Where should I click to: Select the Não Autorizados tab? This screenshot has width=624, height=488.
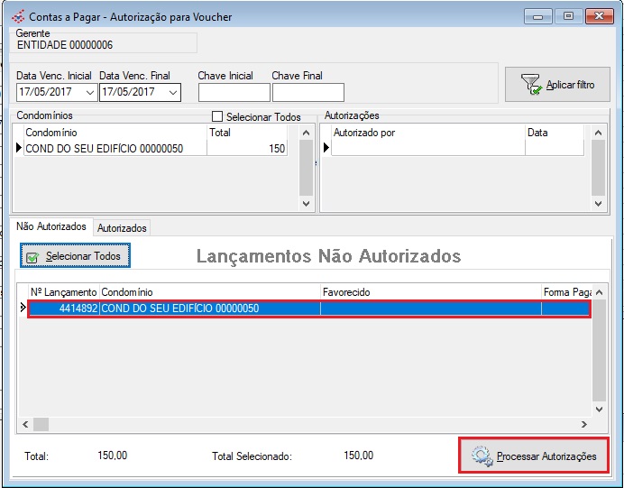click(x=51, y=227)
